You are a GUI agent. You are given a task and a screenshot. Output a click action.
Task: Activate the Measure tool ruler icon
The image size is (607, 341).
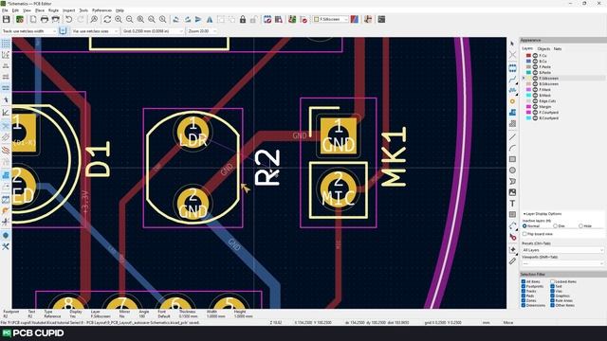[x=512, y=261]
